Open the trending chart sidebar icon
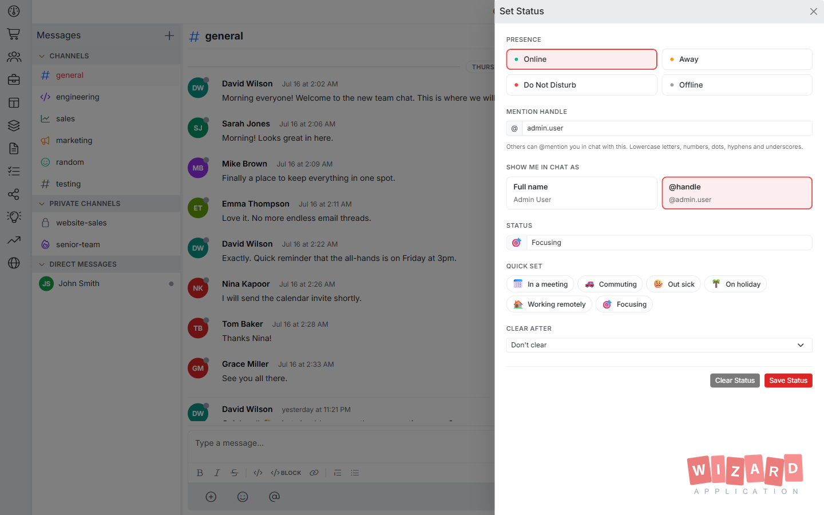 click(x=14, y=240)
